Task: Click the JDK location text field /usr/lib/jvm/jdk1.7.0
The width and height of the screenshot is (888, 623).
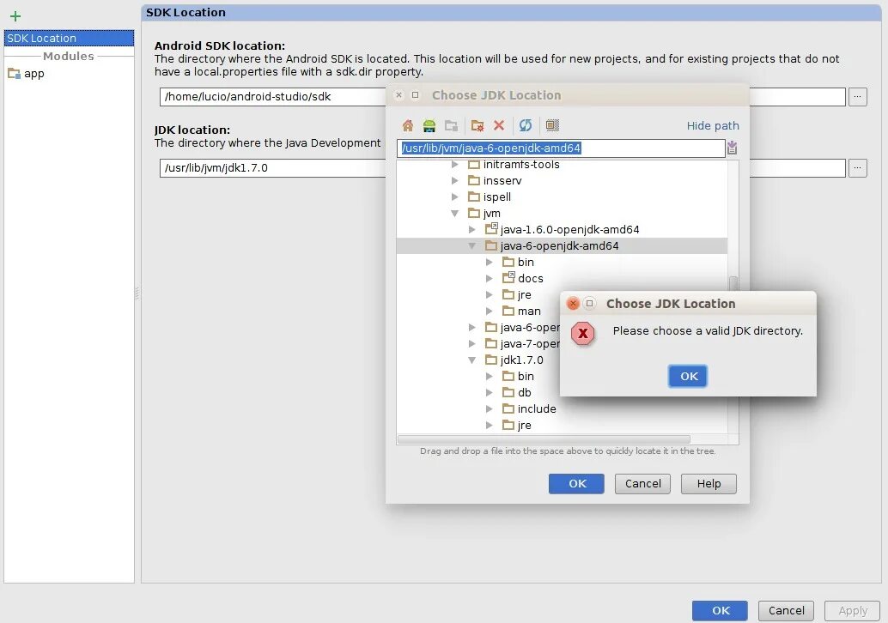Action: tap(273, 168)
